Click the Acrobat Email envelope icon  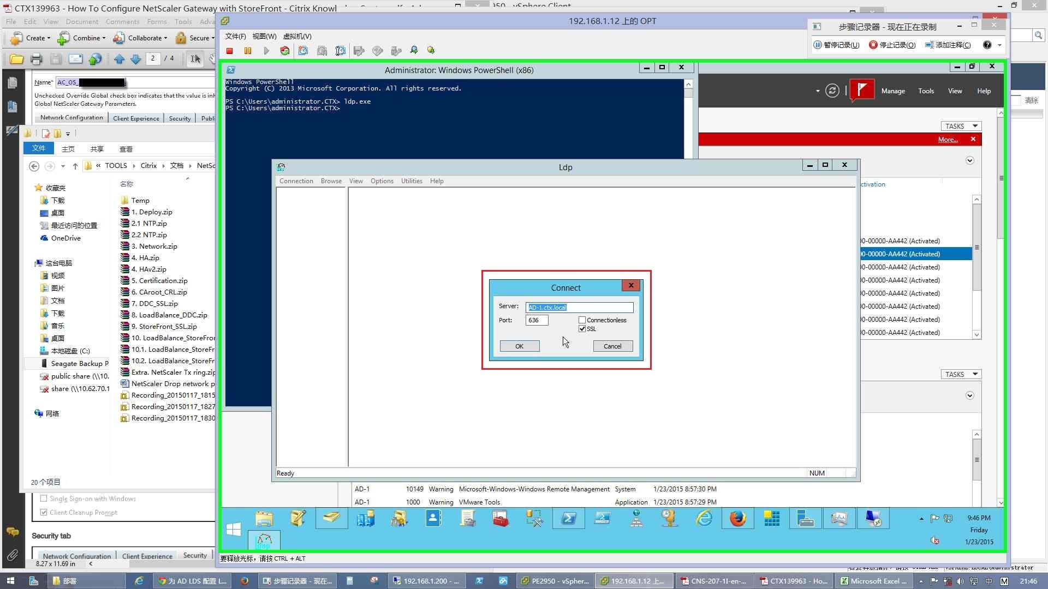coord(75,59)
